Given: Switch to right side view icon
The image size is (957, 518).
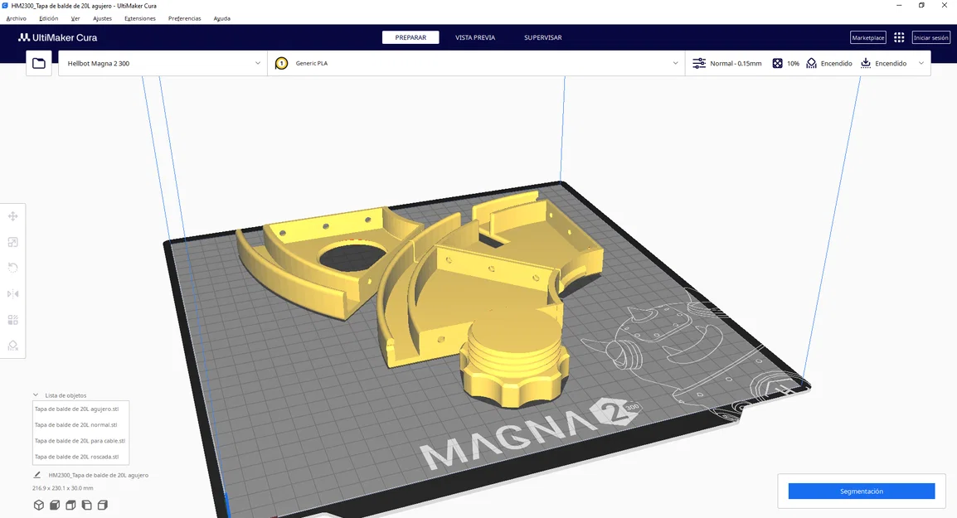Looking at the screenshot, I should [x=103, y=506].
